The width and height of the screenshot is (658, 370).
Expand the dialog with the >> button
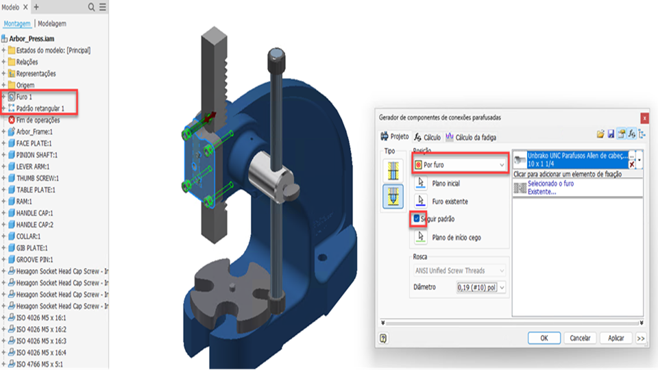coord(640,338)
